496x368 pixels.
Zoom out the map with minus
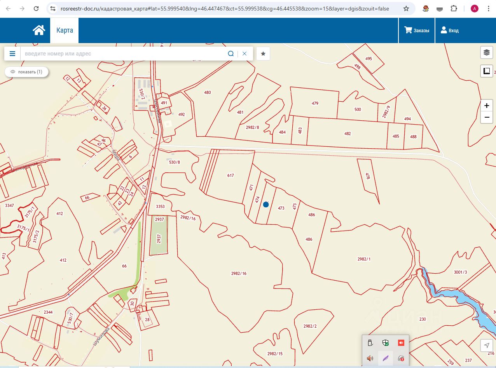[x=486, y=117]
